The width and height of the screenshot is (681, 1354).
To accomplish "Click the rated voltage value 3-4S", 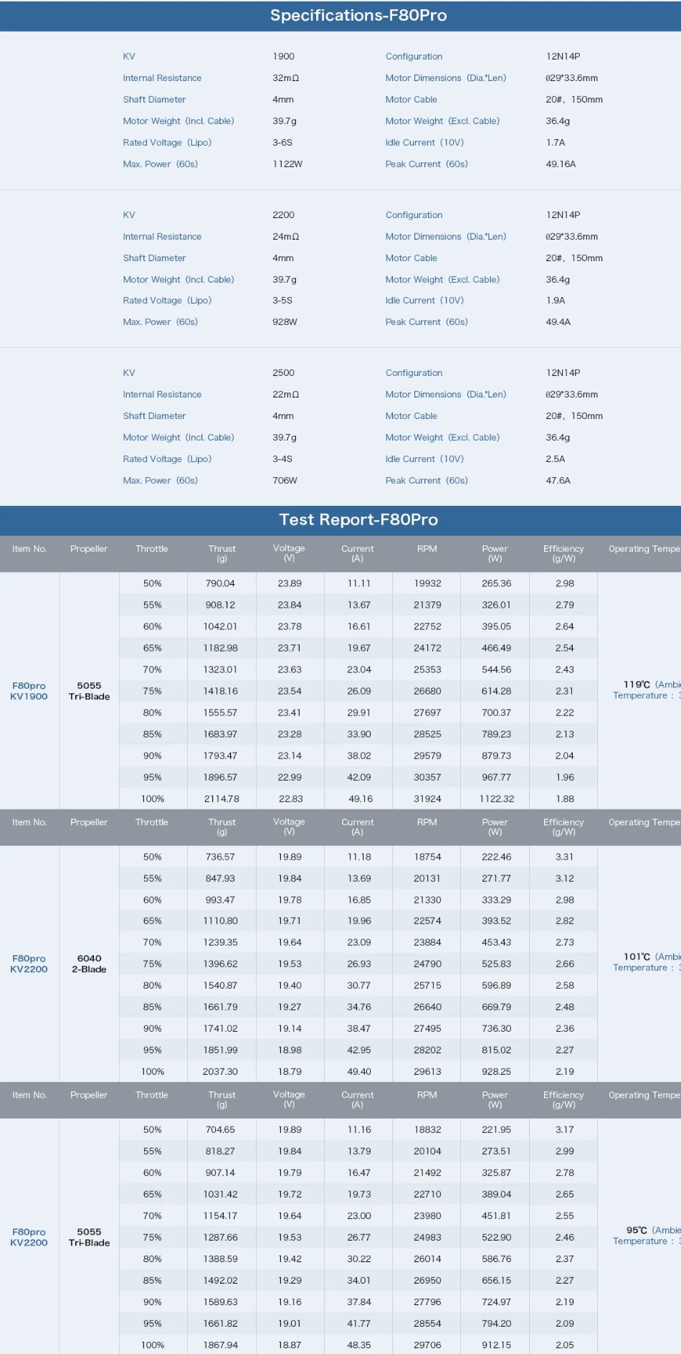I will tap(282, 459).
